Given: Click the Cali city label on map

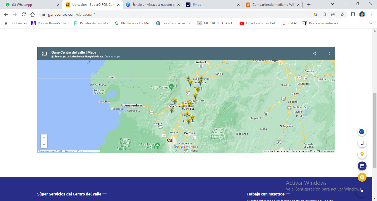Looking at the screenshot, I should click(x=171, y=140).
